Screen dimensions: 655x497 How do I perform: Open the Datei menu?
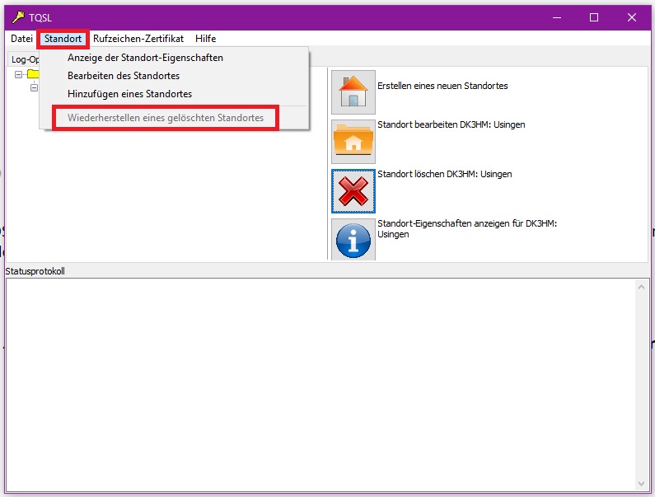(21, 39)
